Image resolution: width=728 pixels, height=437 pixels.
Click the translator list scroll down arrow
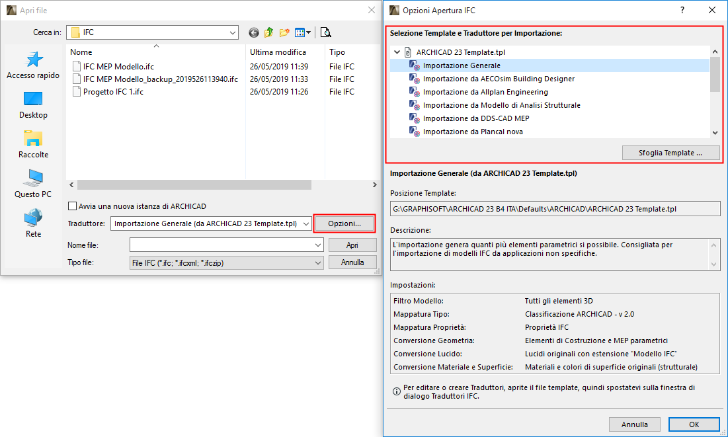[715, 133]
